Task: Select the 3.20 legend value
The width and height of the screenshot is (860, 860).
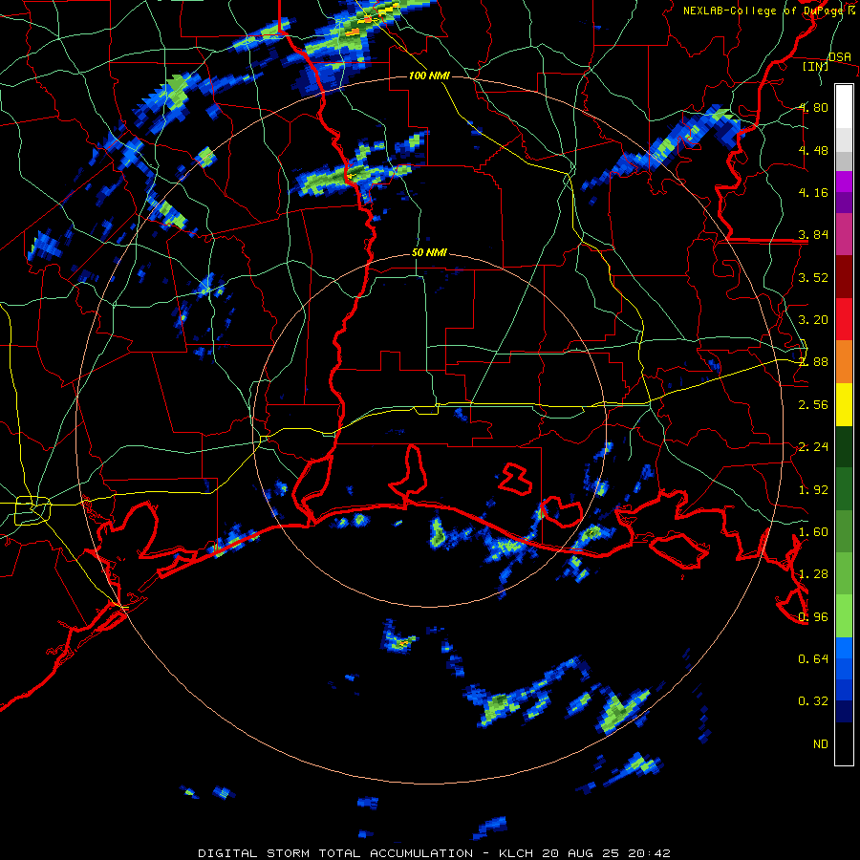Action: [813, 320]
